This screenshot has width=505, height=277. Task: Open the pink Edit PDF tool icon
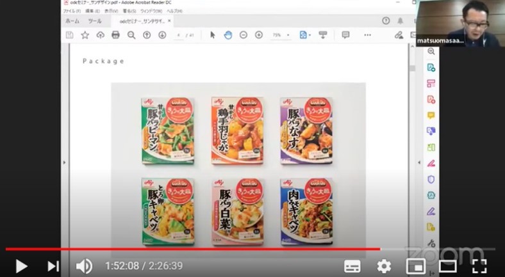point(431,83)
